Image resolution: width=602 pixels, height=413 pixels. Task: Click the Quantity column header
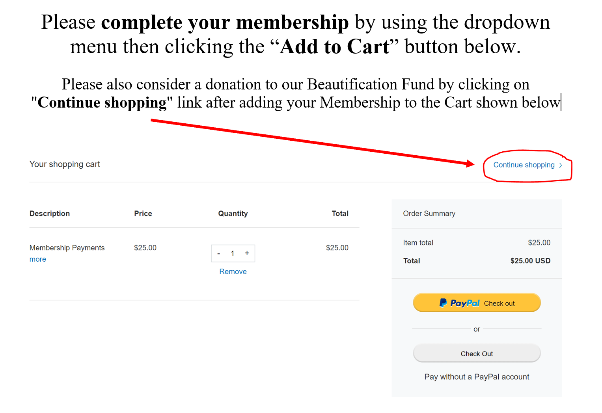click(x=233, y=214)
